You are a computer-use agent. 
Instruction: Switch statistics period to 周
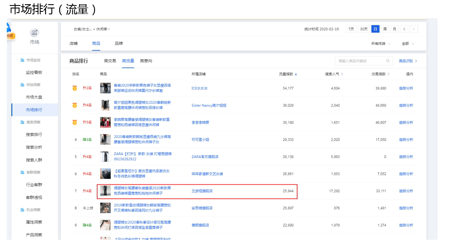click(385, 29)
